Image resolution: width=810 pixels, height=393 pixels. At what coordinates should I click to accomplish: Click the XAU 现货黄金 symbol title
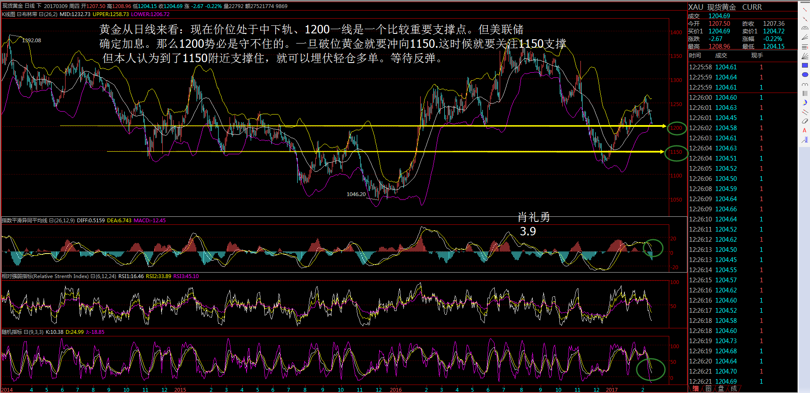[x=712, y=7]
